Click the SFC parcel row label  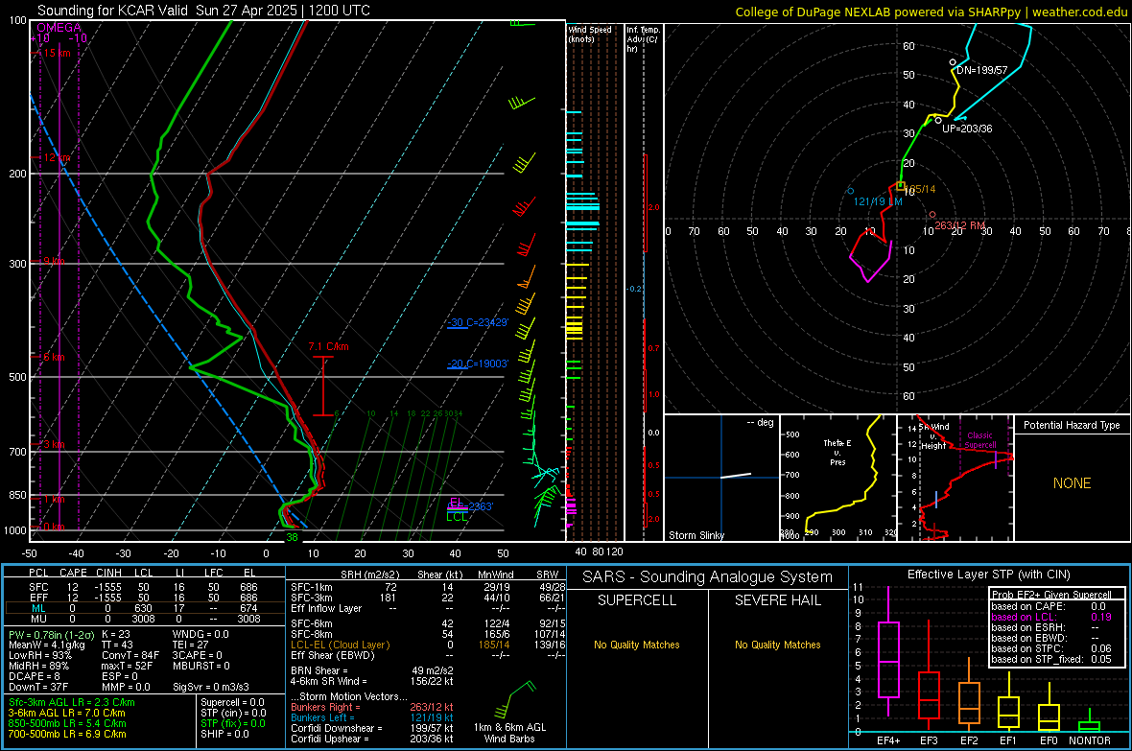pyautogui.click(x=38, y=587)
